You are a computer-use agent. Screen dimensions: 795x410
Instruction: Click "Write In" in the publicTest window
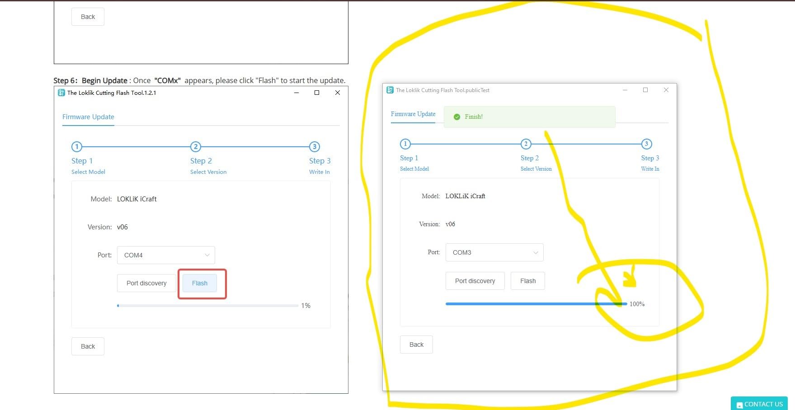pos(650,169)
